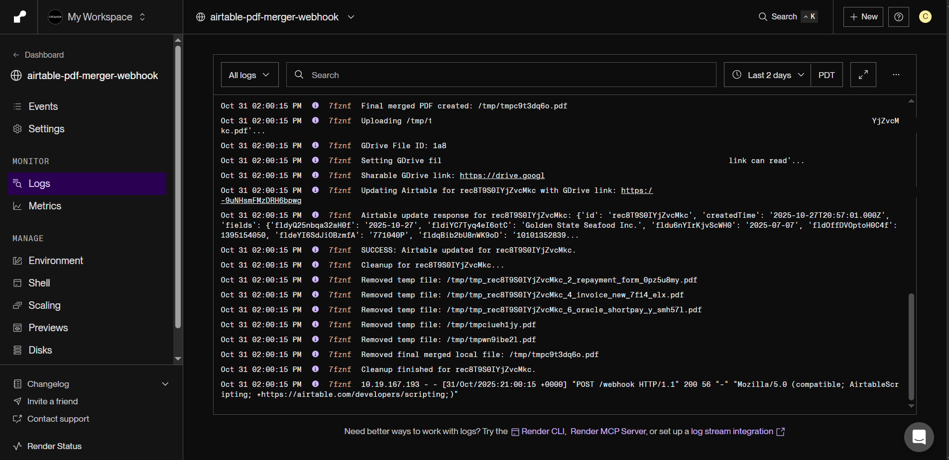Click the New button
The width and height of the screenshot is (949, 460).
click(863, 17)
